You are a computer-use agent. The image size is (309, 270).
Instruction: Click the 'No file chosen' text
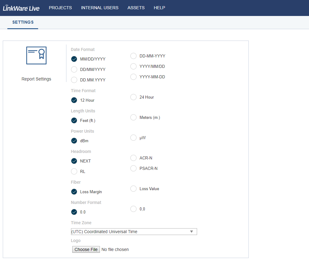pos(115,249)
